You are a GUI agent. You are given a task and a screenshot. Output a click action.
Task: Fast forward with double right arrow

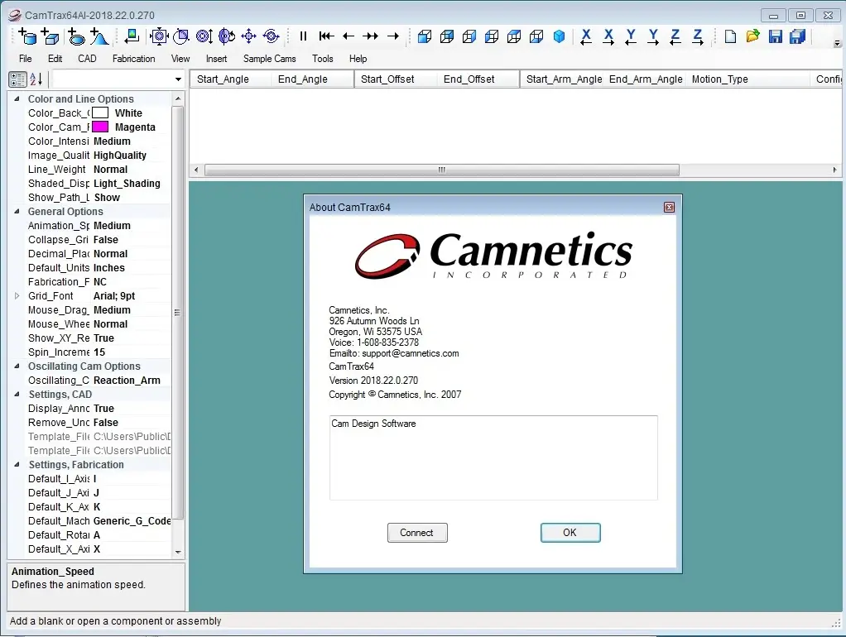(371, 36)
